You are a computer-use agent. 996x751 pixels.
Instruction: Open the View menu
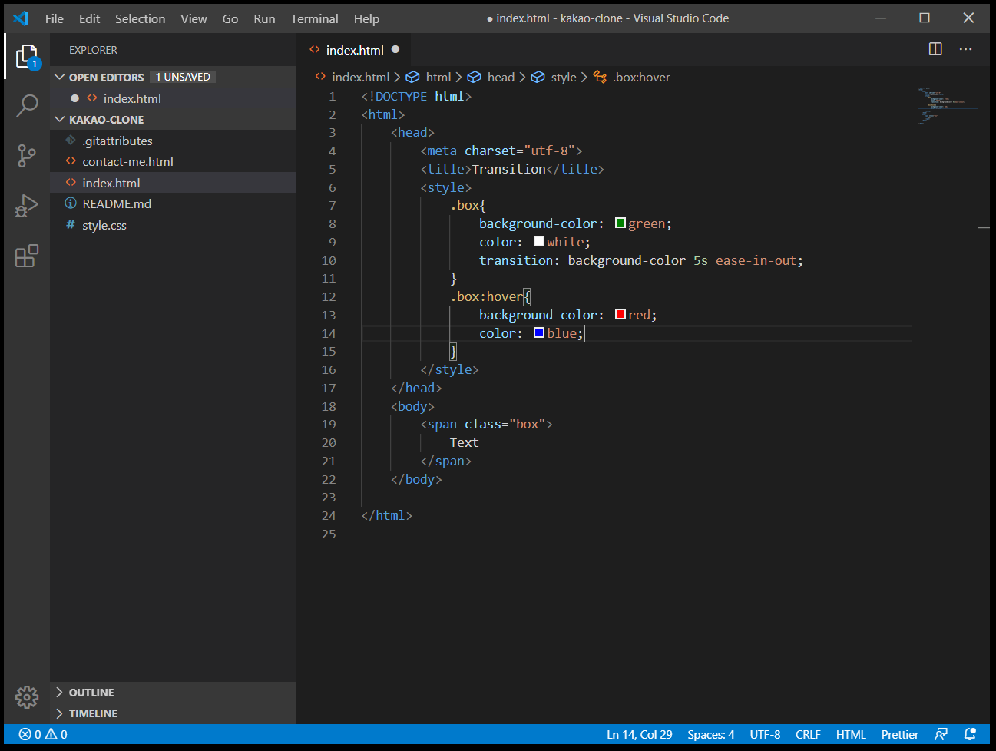click(x=194, y=18)
